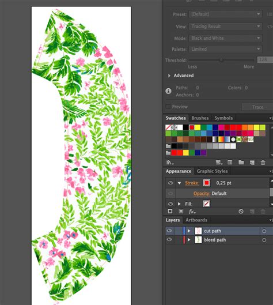Adjust the Threshold slider handle
Image resolution: width=273 pixels, height=305 pixels.
(x=221, y=60)
